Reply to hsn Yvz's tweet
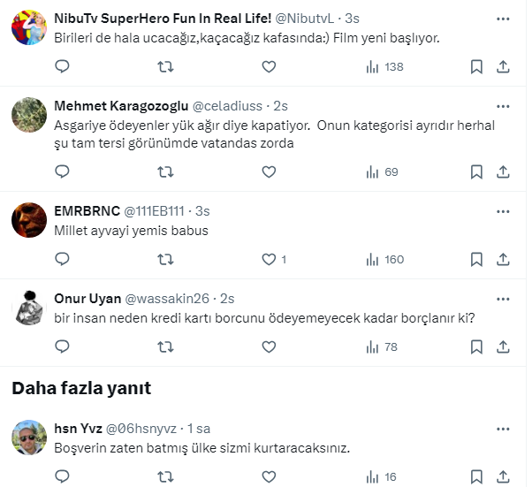532x487 pixels. [x=62, y=476]
